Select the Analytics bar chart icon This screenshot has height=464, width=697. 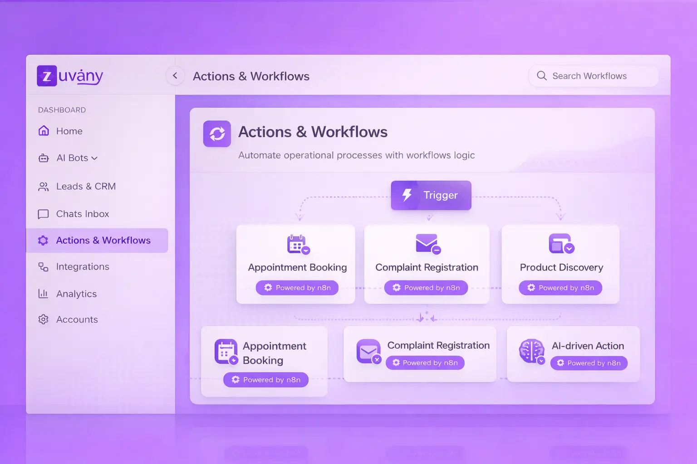tap(43, 294)
